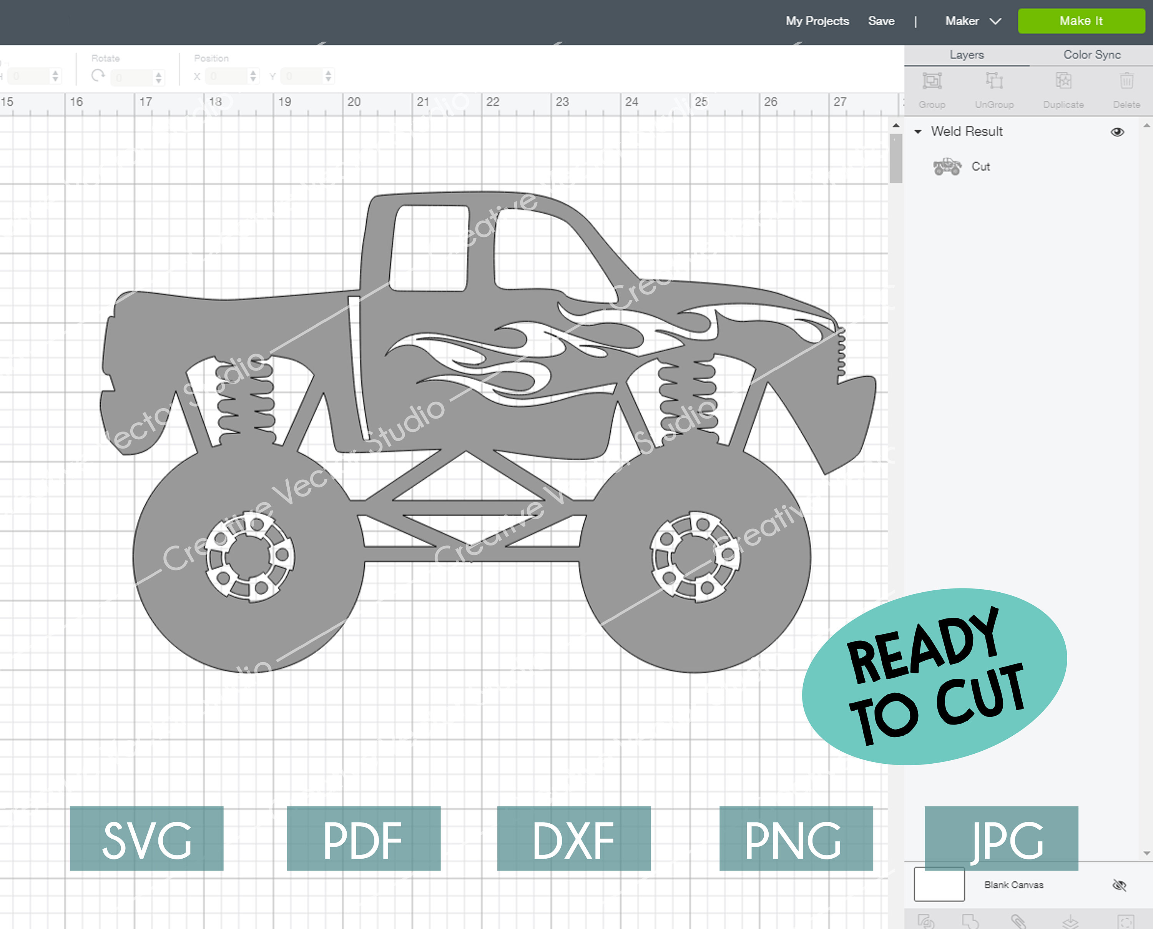Click the Slice tool icon in bottom panel

pos(926,921)
